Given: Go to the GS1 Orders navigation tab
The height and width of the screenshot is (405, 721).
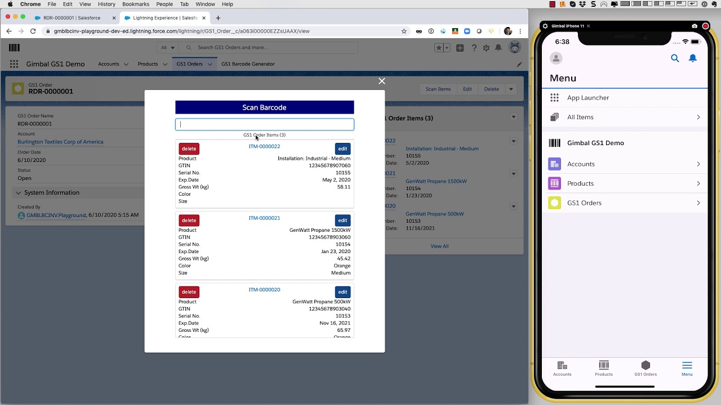Looking at the screenshot, I should click(189, 64).
